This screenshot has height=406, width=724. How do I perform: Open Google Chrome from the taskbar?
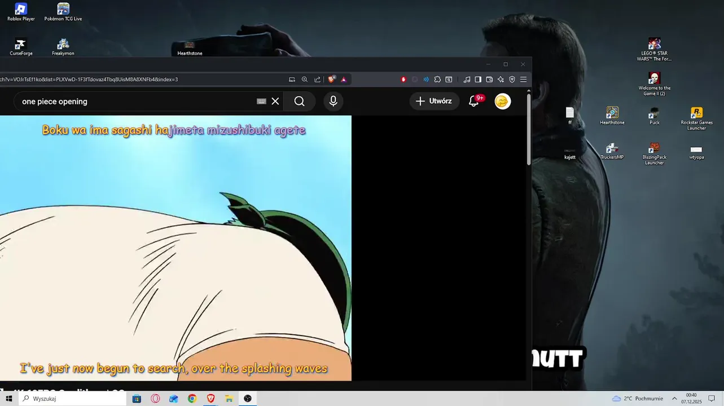tap(192, 399)
